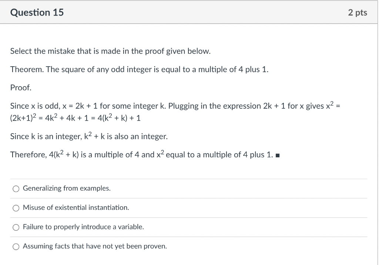Click the black square proof-end marker
379x265 pixels.
click(x=277, y=154)
